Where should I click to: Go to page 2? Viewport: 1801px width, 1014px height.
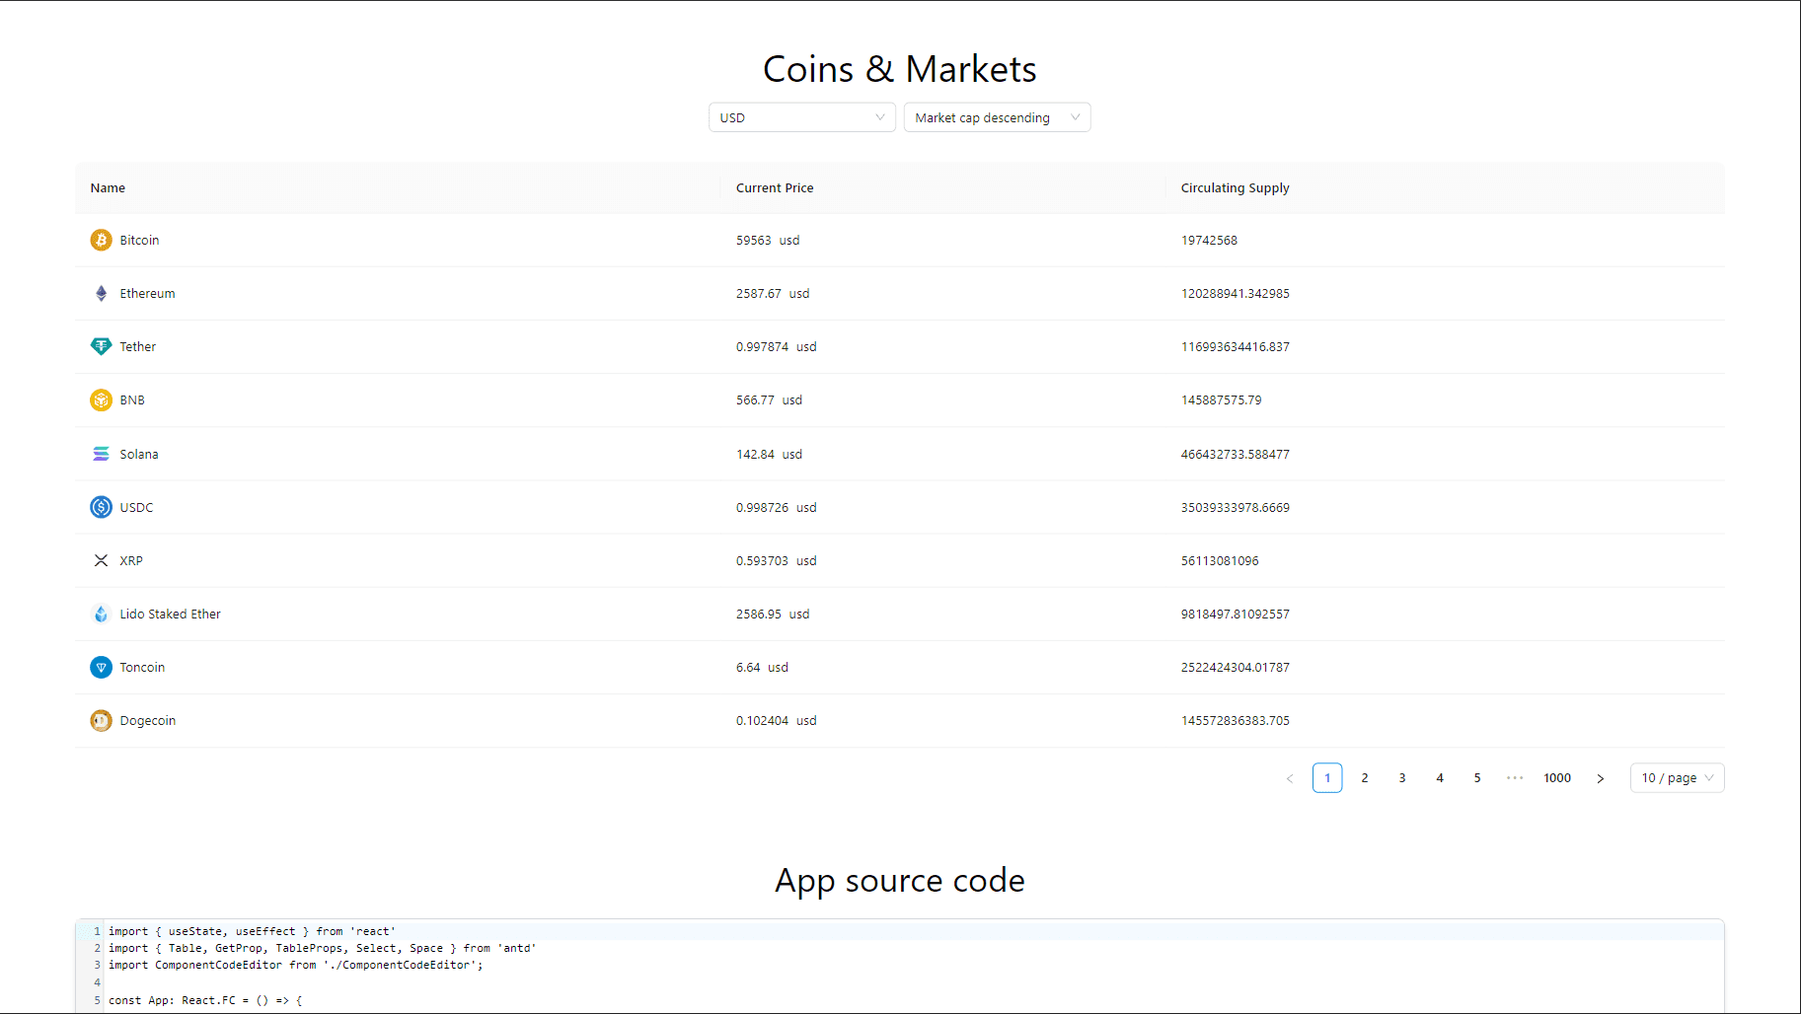tap(1365, 778)
